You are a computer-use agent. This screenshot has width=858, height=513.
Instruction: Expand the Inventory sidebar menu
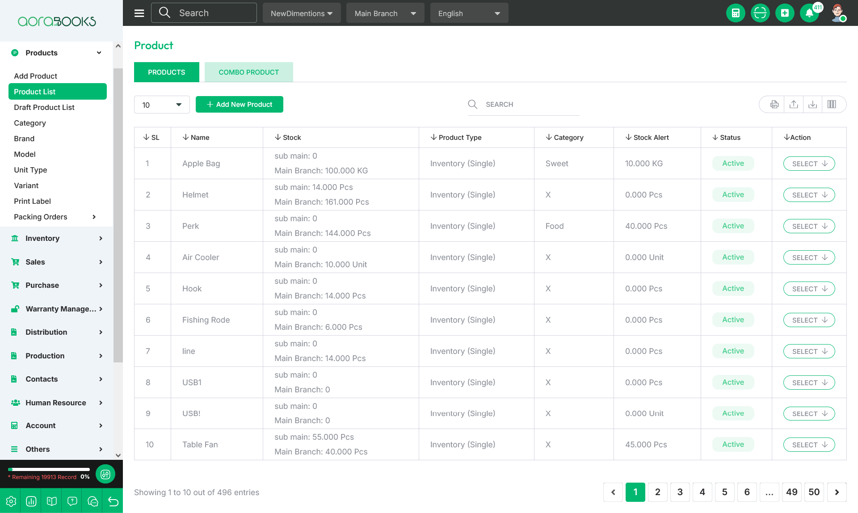coord(57,238)
